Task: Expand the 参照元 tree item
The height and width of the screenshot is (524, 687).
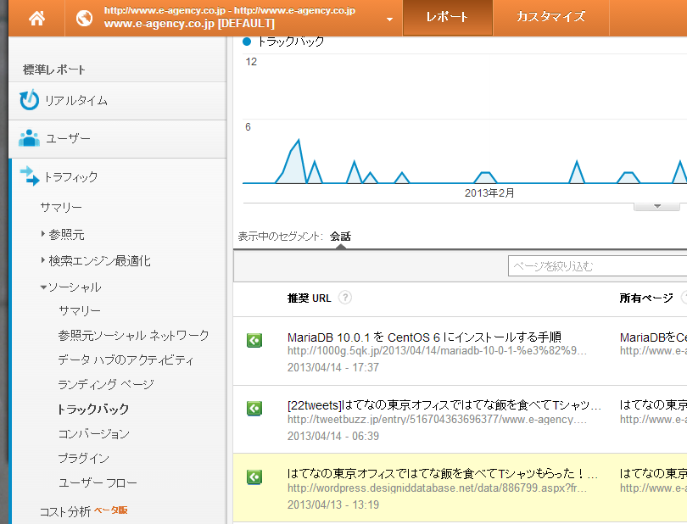Action: point(44,234)
